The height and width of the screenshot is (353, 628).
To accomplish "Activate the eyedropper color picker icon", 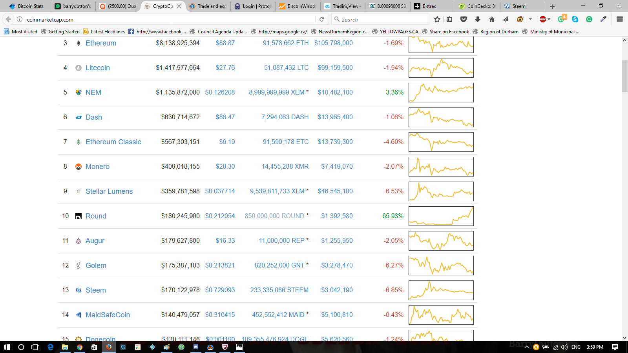I will click(603, 19).
